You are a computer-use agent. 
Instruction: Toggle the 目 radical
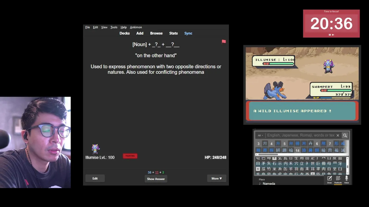pyautogui.click(x=258, y=163)
